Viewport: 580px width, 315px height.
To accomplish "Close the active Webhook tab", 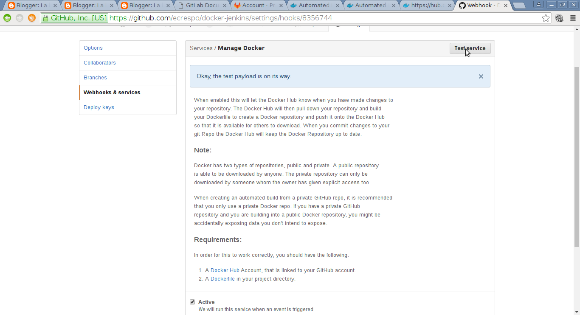I will click(x=505, y=6).
